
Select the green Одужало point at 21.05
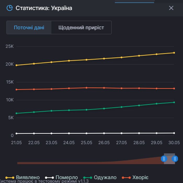tap(16, 113)
